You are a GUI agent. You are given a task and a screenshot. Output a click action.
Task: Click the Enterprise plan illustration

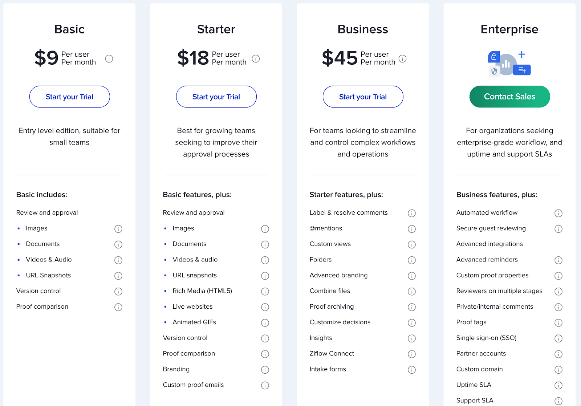(509, 63)
